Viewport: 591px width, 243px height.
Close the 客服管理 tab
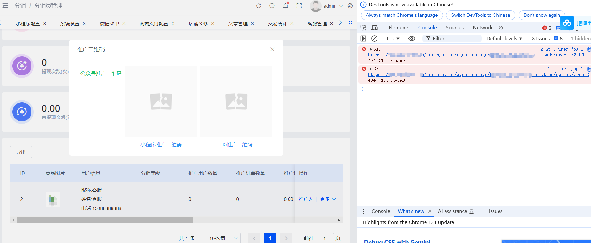click(332, 23)
